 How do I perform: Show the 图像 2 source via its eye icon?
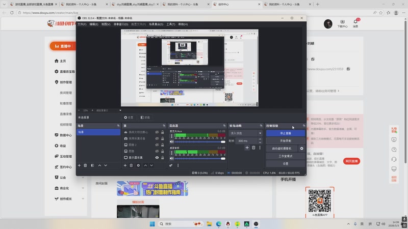click(157, 145)
